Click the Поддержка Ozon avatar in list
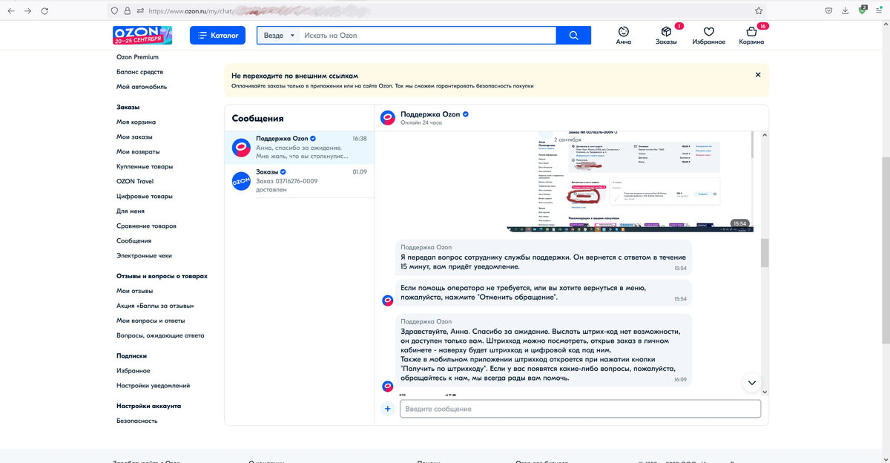This screenshot has width=890, height=463. (241, 147)
